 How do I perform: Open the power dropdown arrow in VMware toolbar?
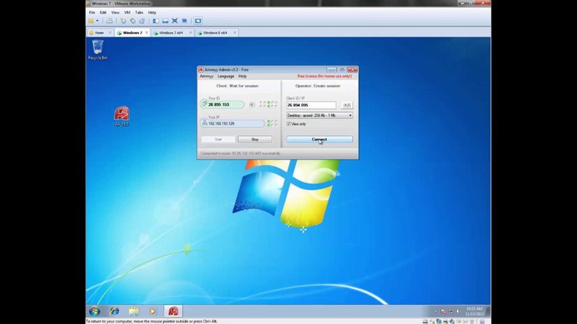(97, 21)
